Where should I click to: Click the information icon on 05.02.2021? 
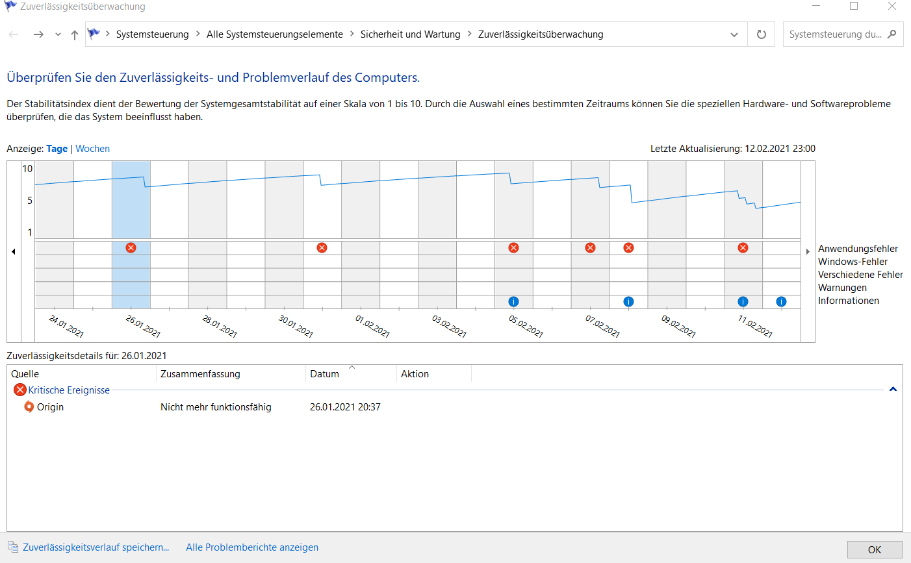tap(513, 301)
